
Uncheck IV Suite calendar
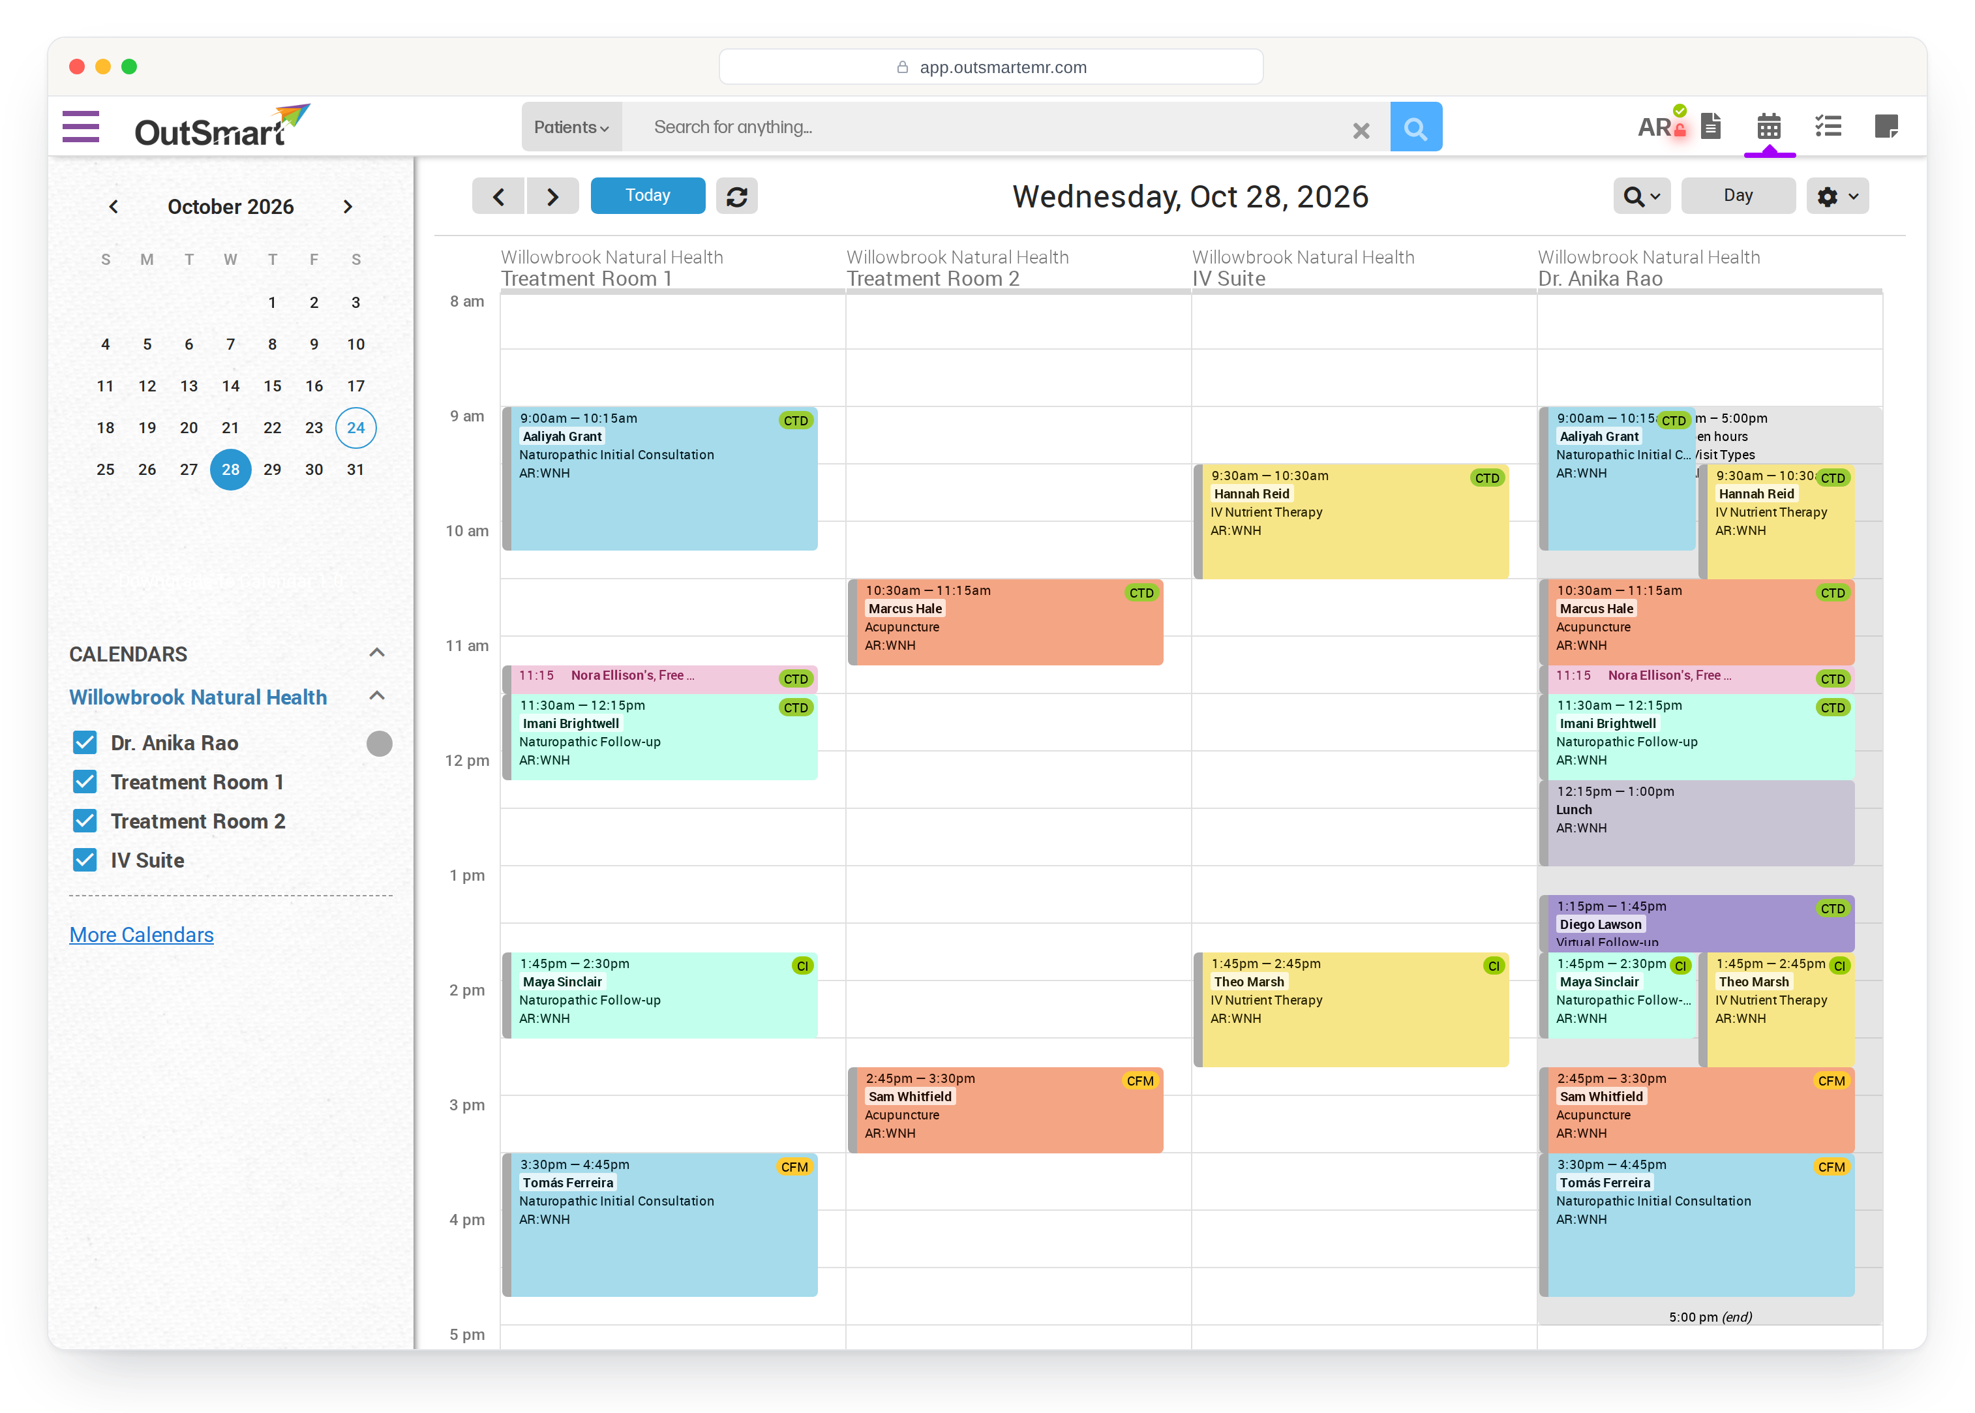click(x=85, y=860)
